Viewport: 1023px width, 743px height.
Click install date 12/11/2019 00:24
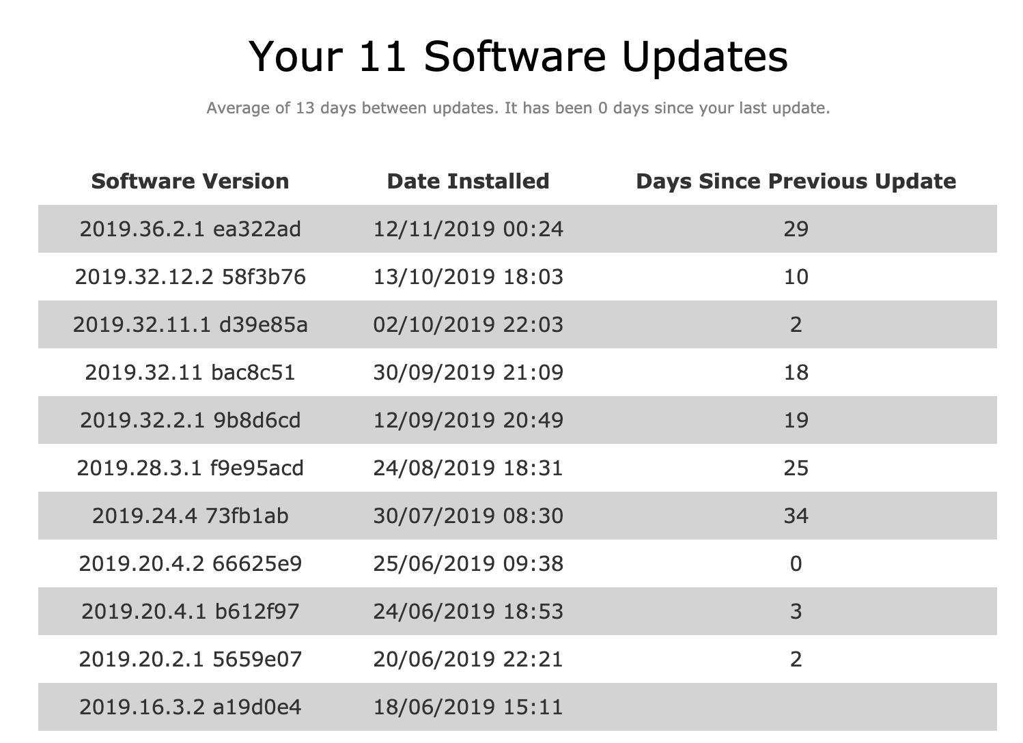pos(468,229)
